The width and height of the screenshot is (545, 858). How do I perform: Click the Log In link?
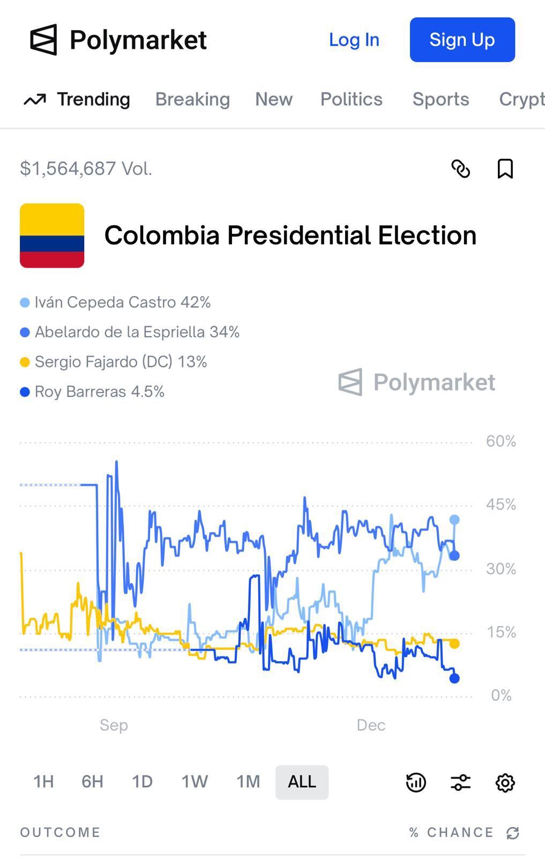354,40
